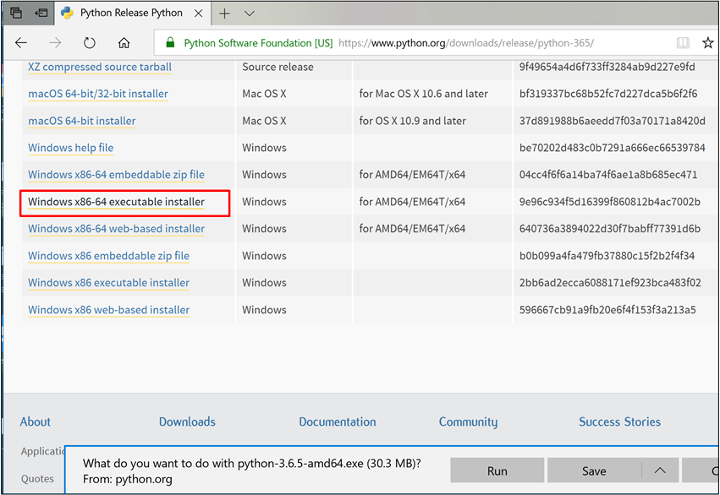720x495 pixels.
Task: Click hash 2bb6ad2ecca6088171ef923bca483f02
Action: coord(610,283)
